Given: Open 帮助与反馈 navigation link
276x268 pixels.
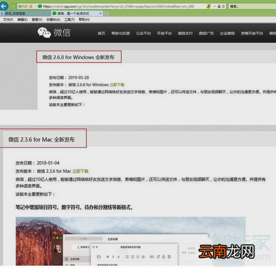Looking at the screenshot, I should point(121,33).
